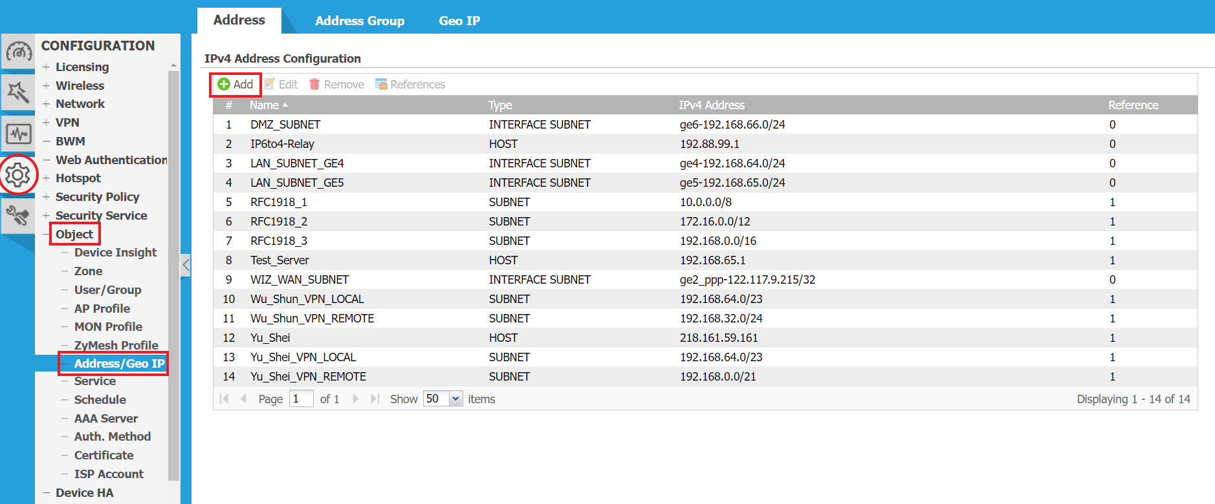1215x504 pixels.
Task: Open the AAA Server menu item
Action: (x=106, y=419)
